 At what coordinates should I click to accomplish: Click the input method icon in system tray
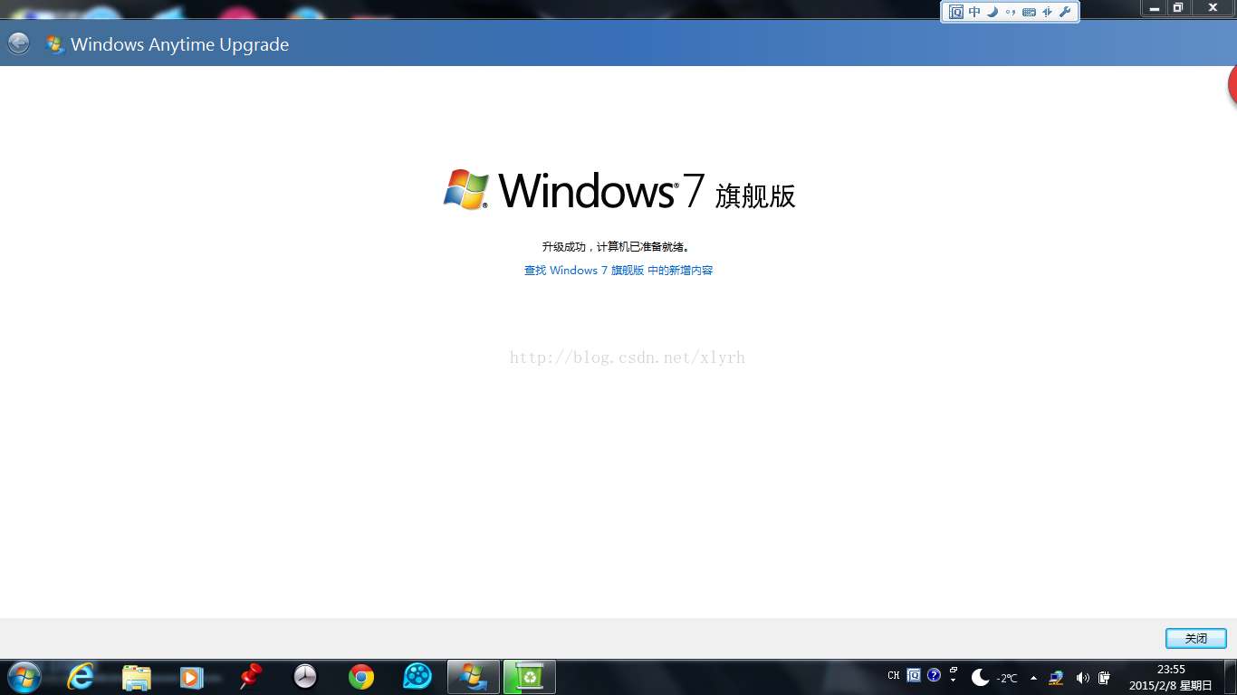pyautogui.click(x=914, y=675)
